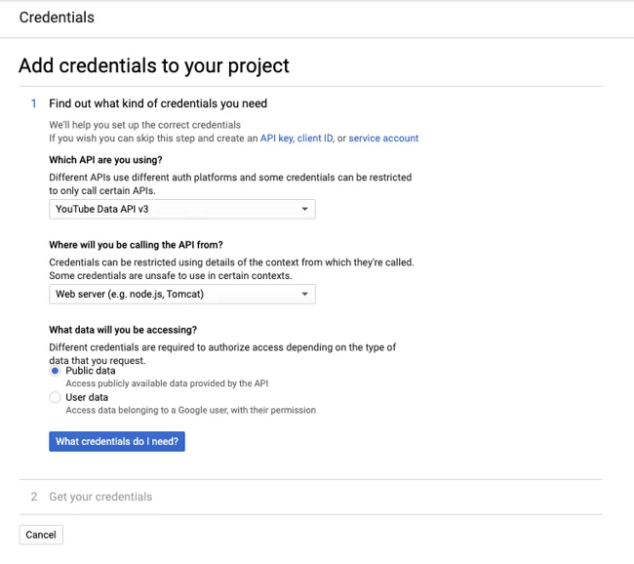634x564 pixels.
Task: Click the service account link
Action: coord(383,139)
